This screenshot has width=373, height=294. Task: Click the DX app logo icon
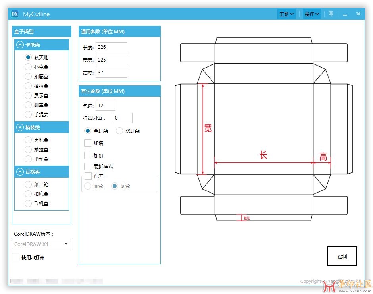click(15, 14)
